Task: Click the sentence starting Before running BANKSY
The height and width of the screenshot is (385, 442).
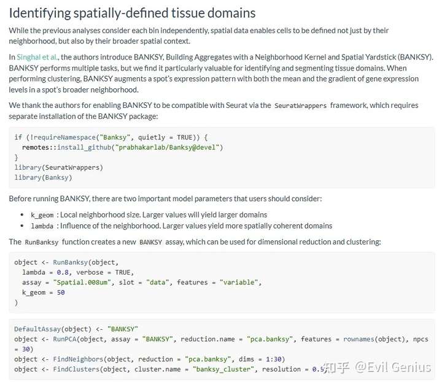Action: (165, 199)
